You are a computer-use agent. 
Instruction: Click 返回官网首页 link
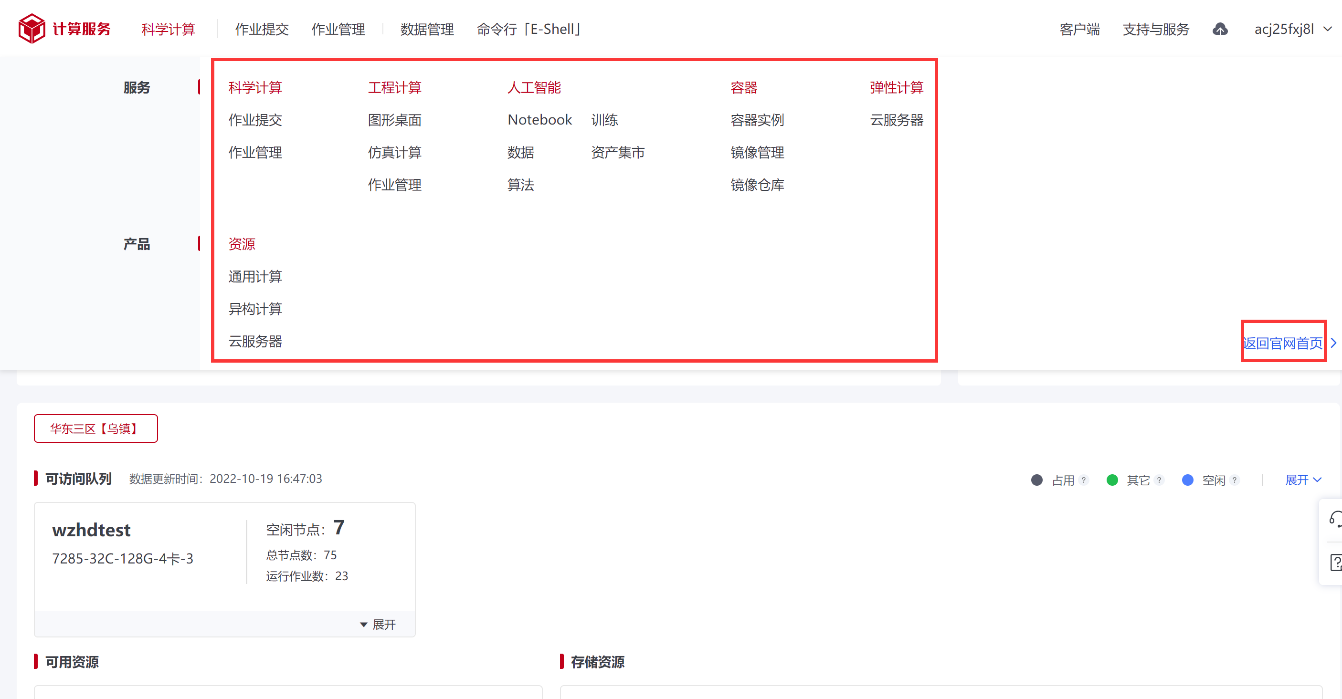1283,343
